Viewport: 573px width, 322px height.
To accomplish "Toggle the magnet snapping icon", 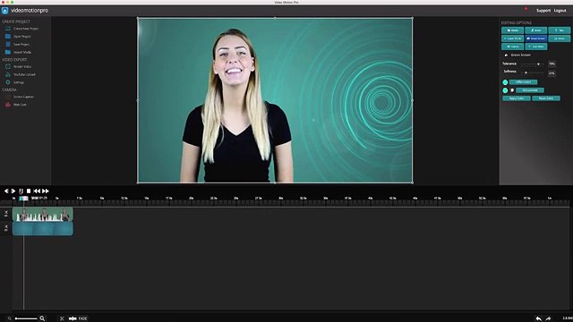I will 21,191.
